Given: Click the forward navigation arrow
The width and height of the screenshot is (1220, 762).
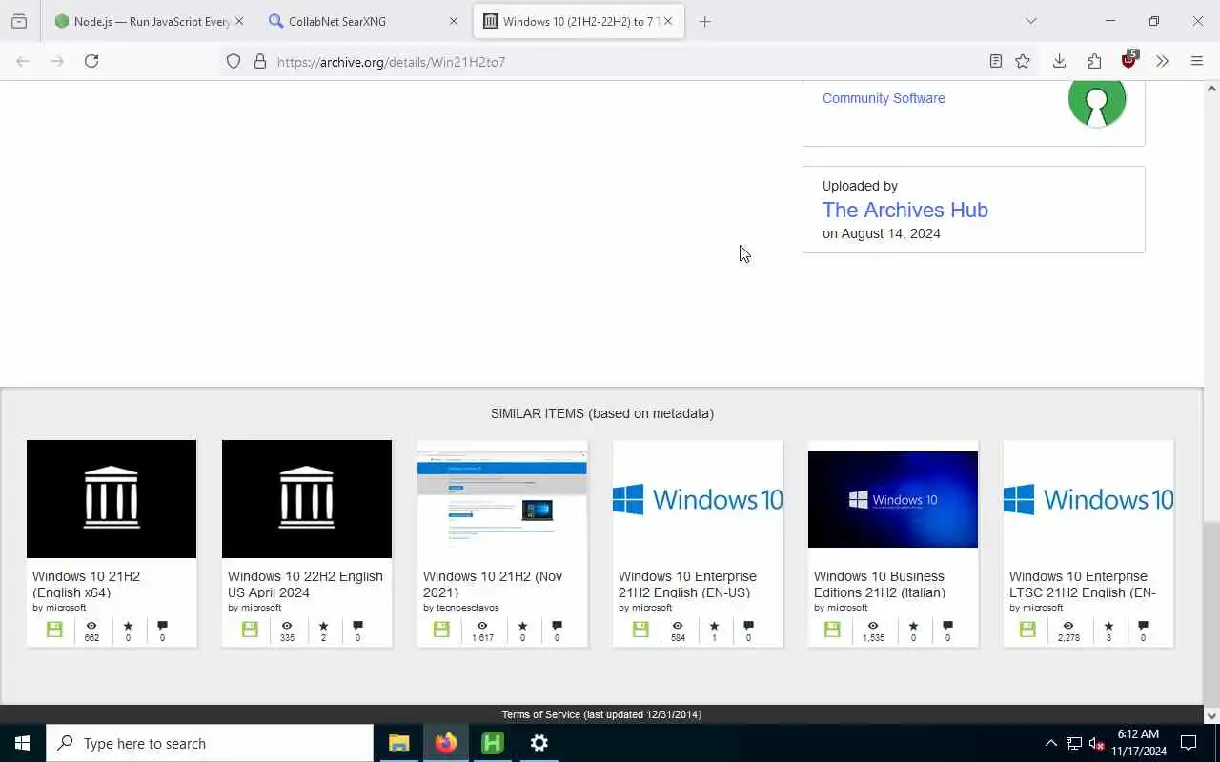Looking at the screenshot, I should 57,61.
